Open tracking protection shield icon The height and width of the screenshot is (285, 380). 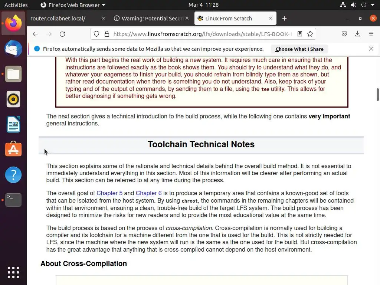tap(96, 34)
